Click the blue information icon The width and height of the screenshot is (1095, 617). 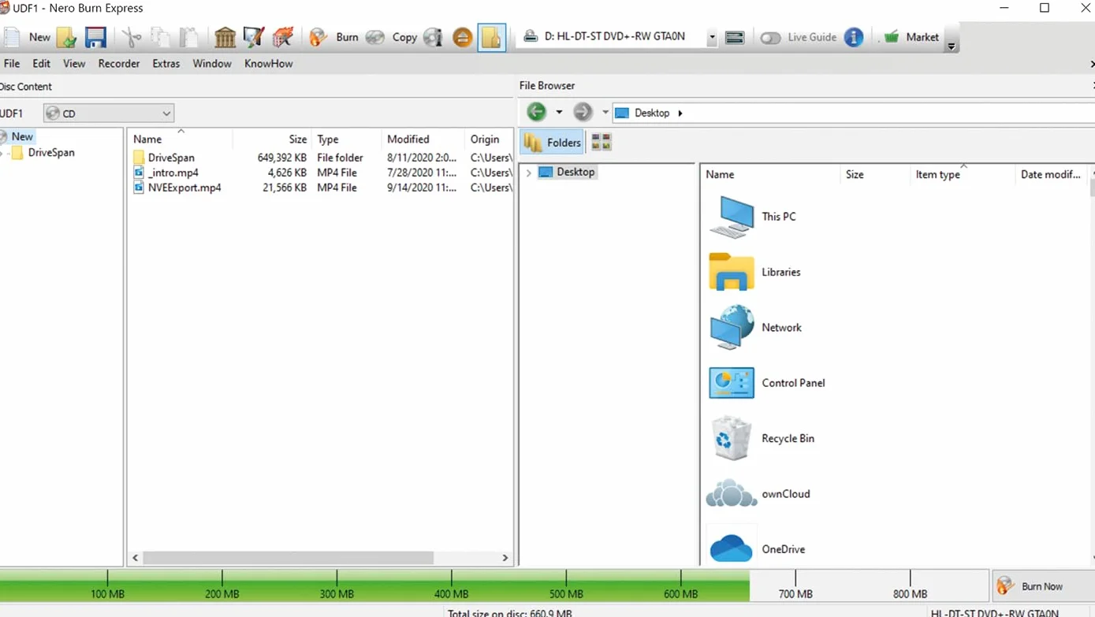point(854,37)
